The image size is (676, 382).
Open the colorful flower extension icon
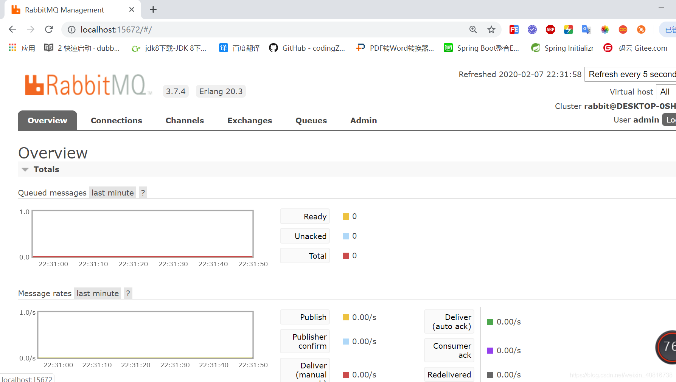(605, 30)
